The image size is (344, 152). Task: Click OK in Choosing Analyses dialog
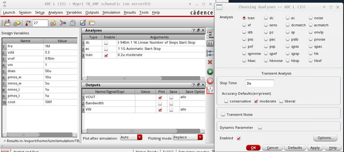pyautogui.click(x=253, y=148)
